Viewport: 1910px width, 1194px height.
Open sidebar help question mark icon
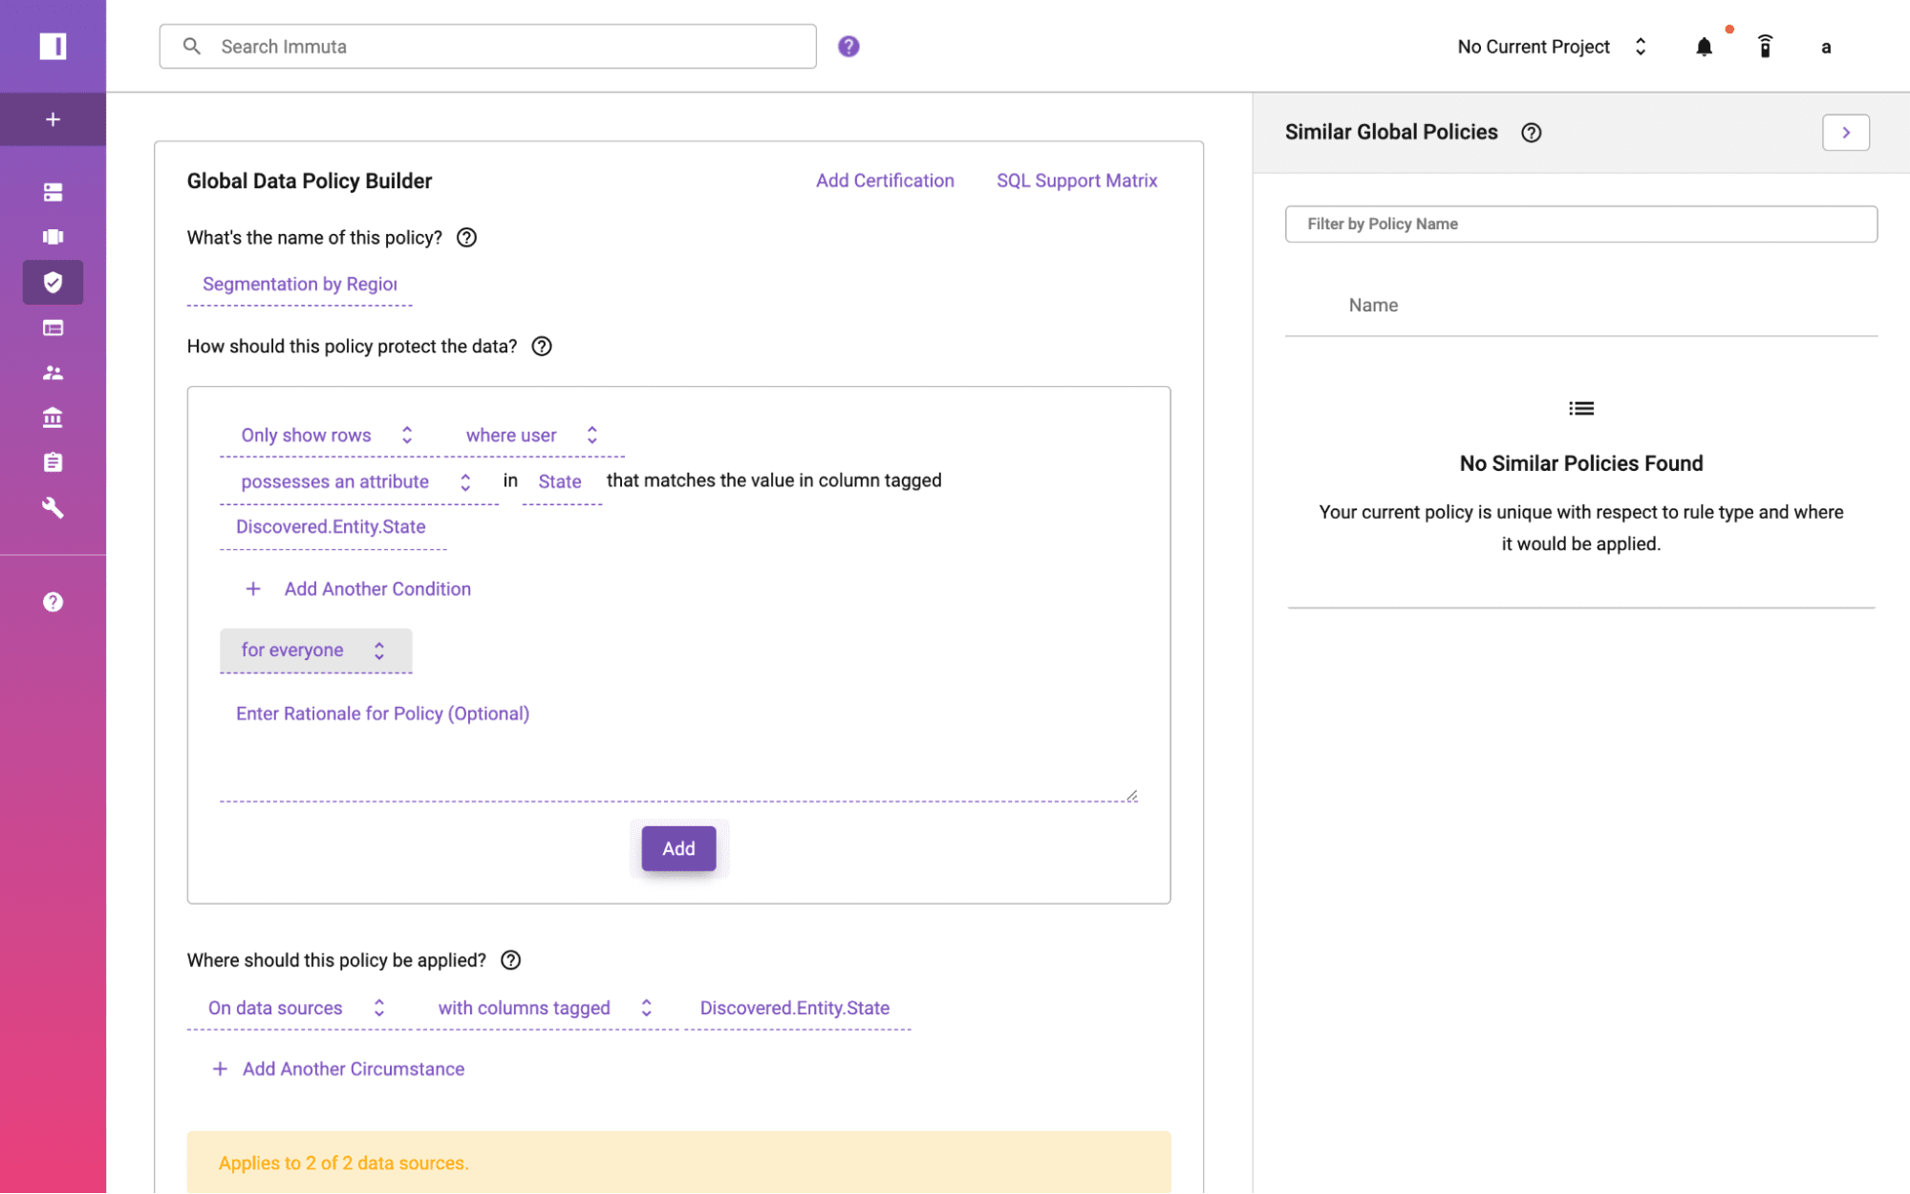click(53, 602)
